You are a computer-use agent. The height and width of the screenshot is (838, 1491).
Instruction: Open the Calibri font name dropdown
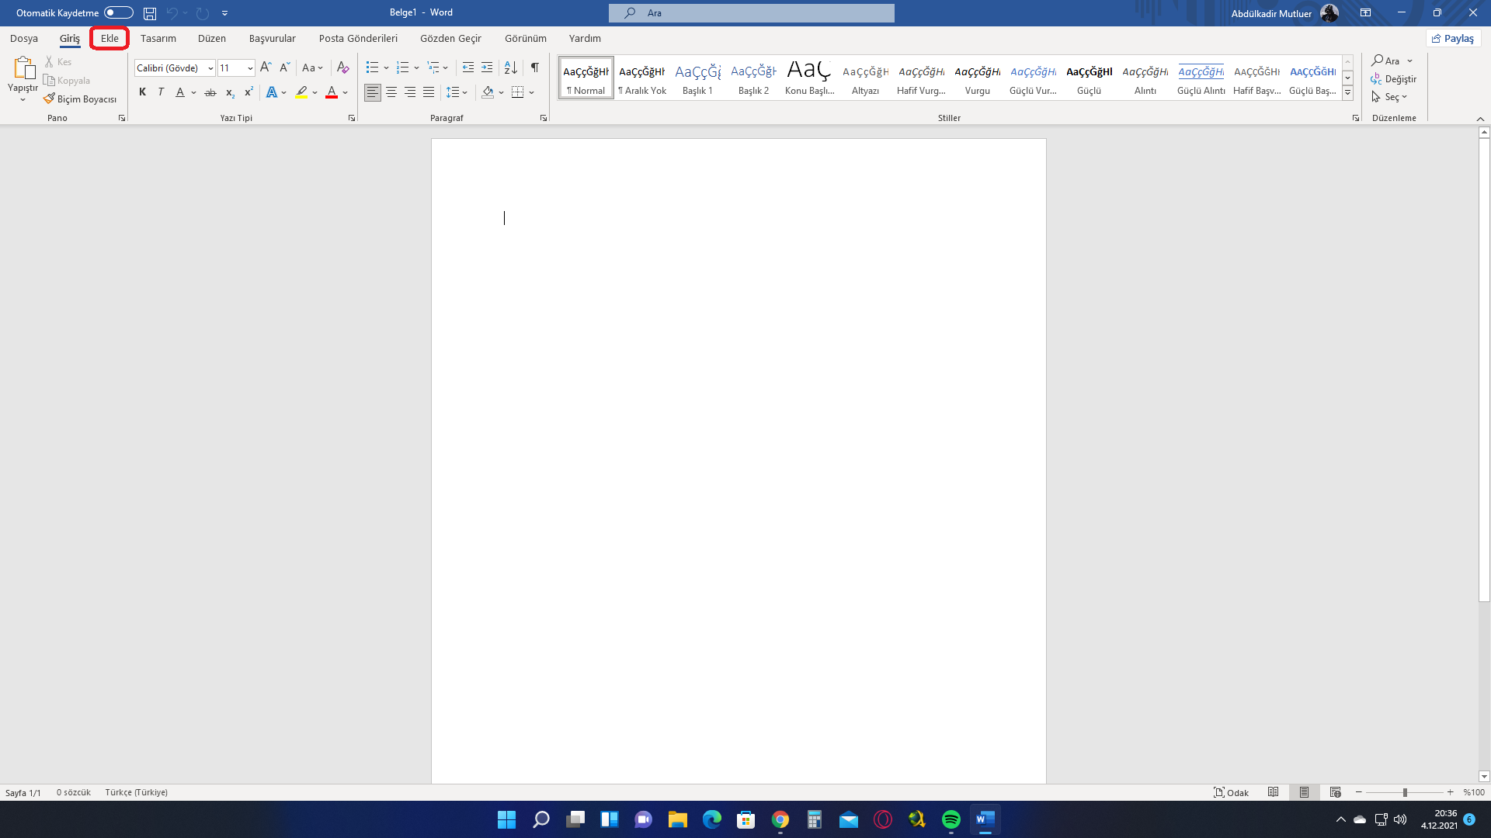pos(210,68)
